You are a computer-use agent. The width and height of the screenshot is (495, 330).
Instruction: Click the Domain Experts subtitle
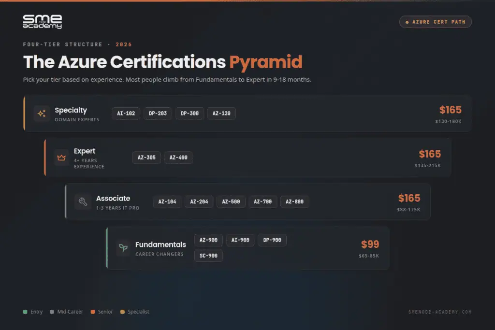click(x=77, y=119)
